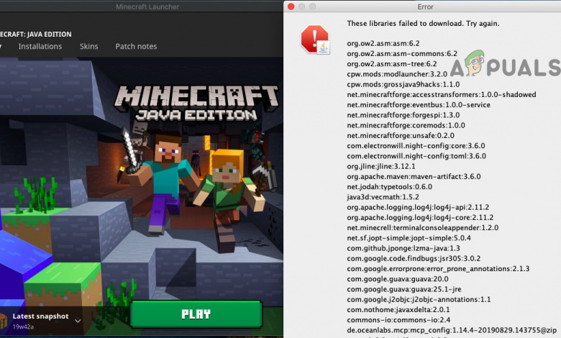This screenshot has width=561, height=338.
Task: Click the installation block icon beside Latest snapshot
Action: click(3, 321)
